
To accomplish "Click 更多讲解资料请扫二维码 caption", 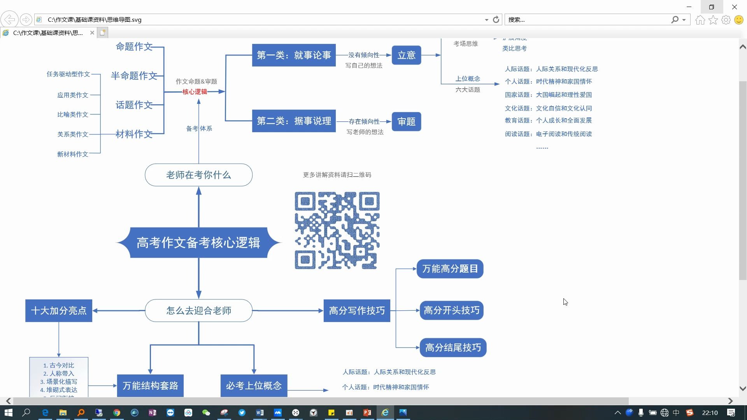I will [x=337, y=175].
